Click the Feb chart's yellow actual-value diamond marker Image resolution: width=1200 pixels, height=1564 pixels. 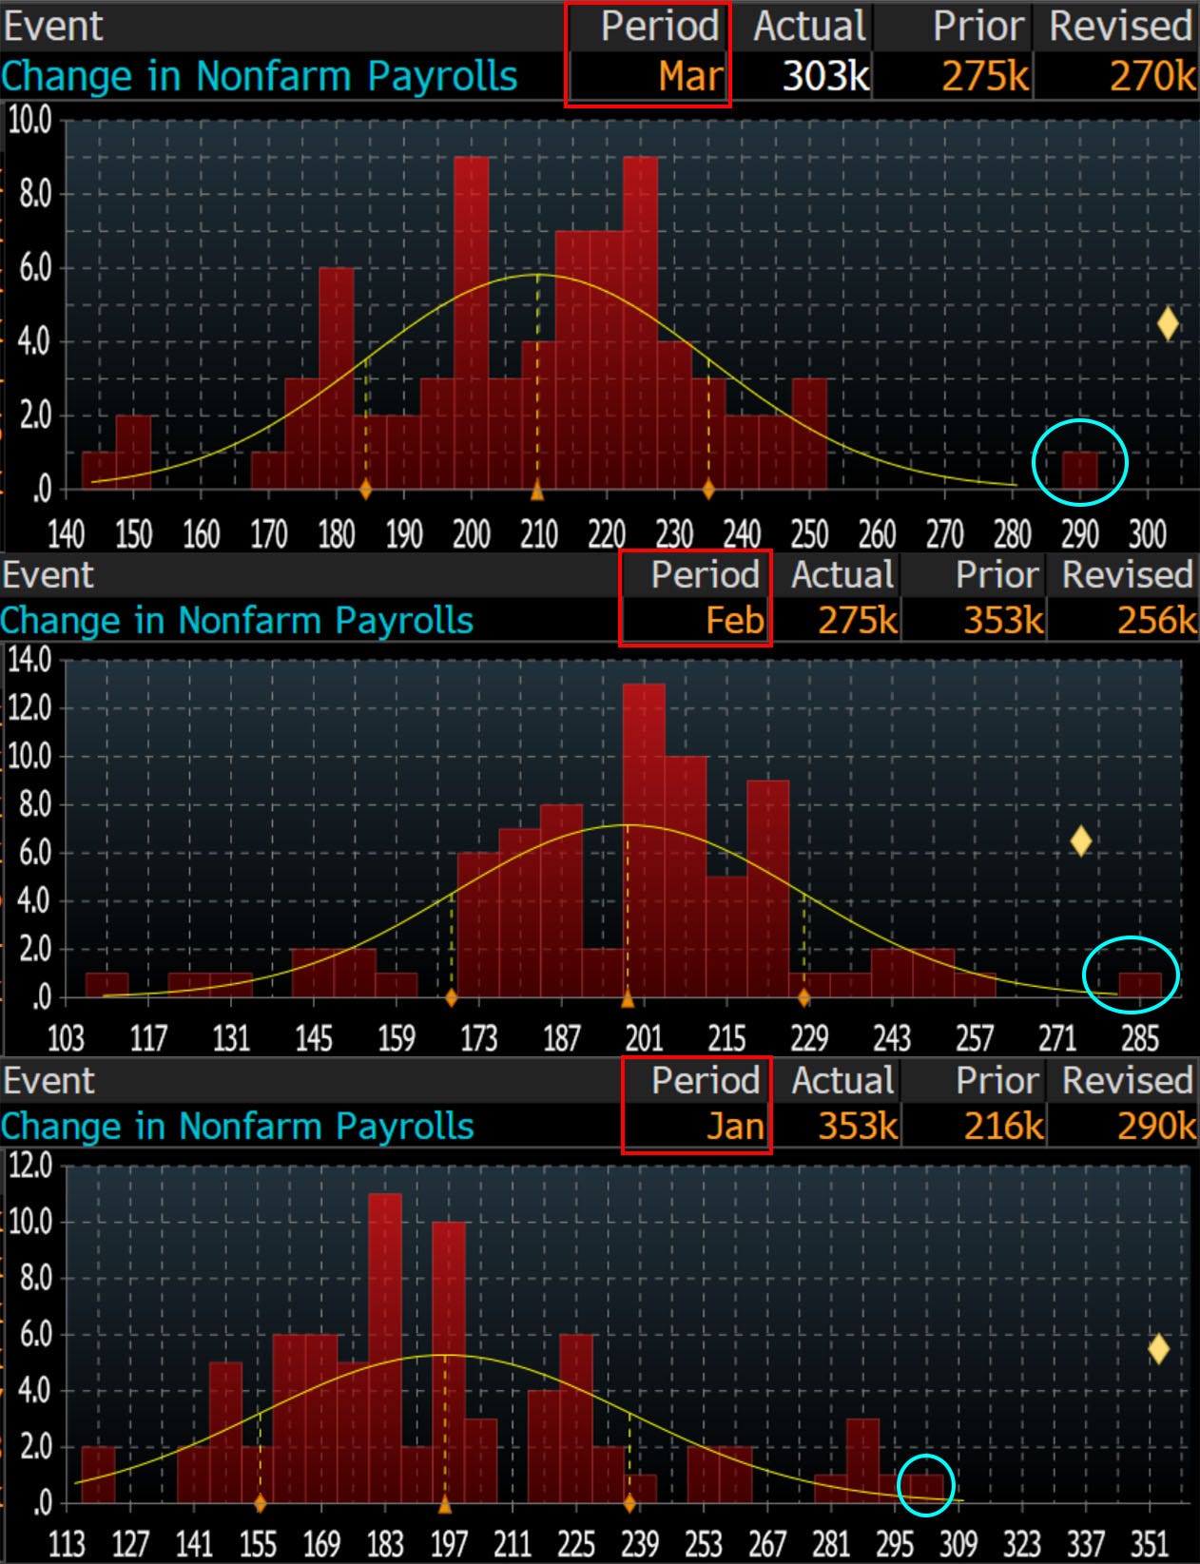click(x=1081, y=840)
